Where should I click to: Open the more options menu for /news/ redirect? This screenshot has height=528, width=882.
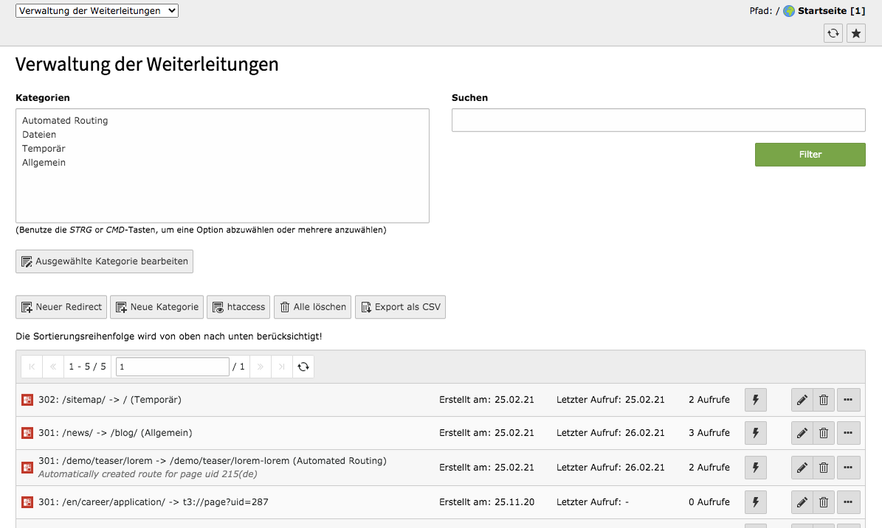coord(848,433)
